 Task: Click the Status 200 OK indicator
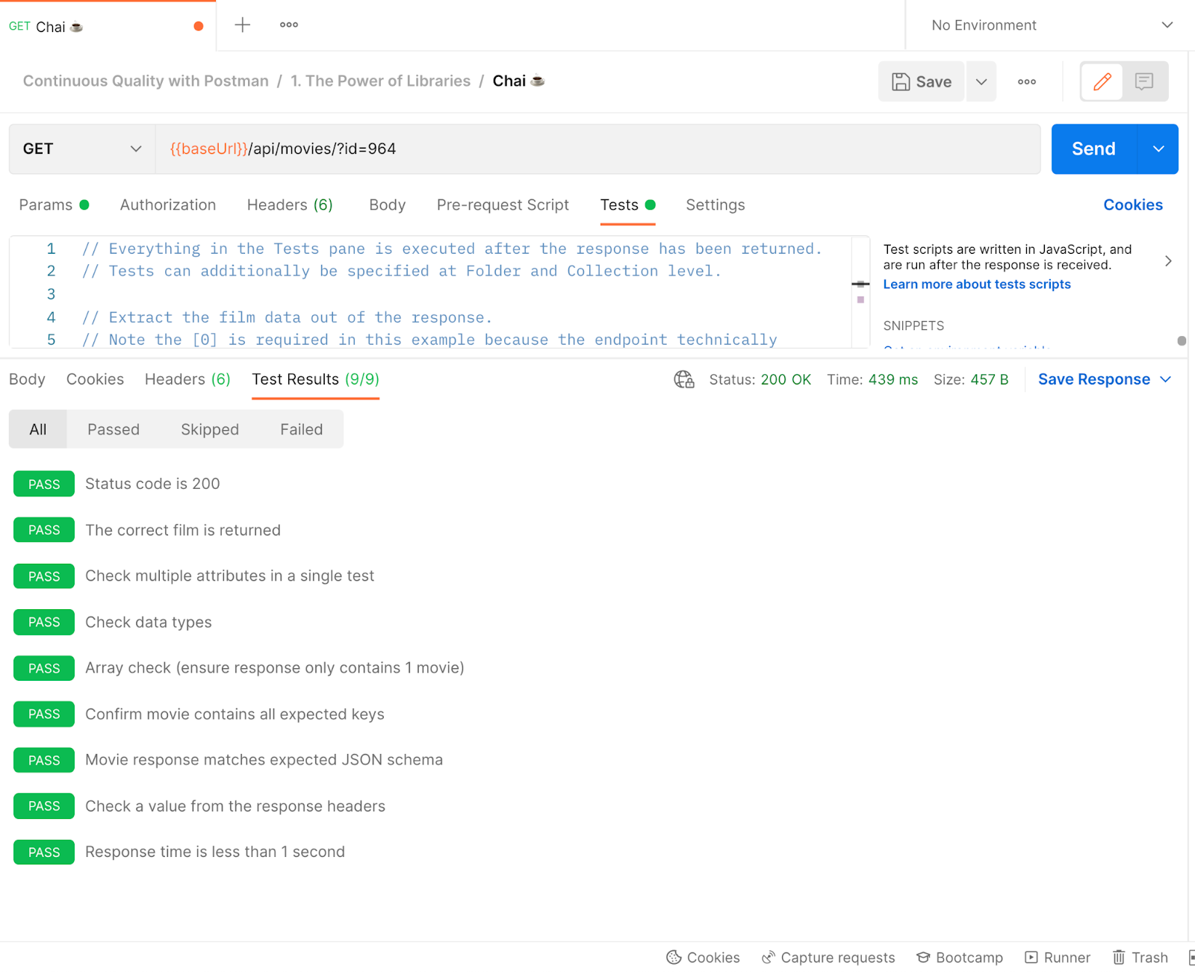click(x=760, y=379)
